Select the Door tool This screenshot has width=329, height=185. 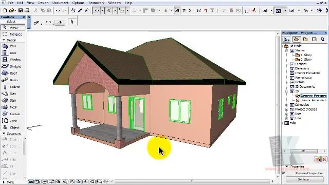pyautogui.click(x=12, y=53)
